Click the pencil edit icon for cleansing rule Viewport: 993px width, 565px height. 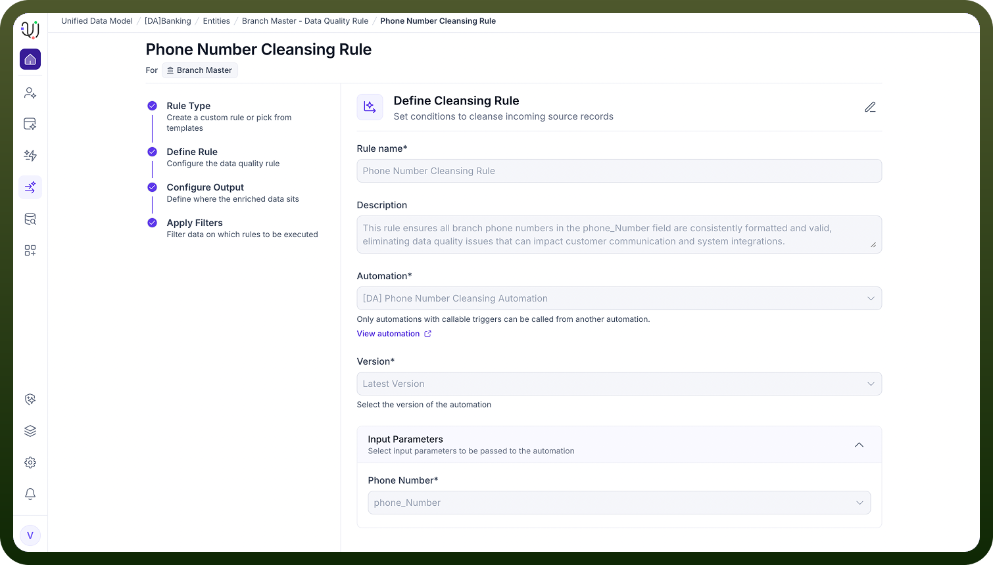[x=870, y=107]
